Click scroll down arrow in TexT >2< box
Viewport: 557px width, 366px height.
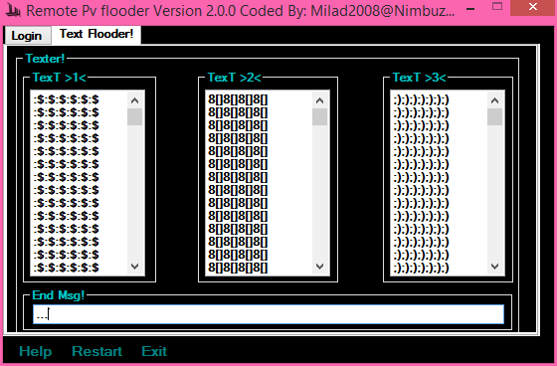click(319, 267)
